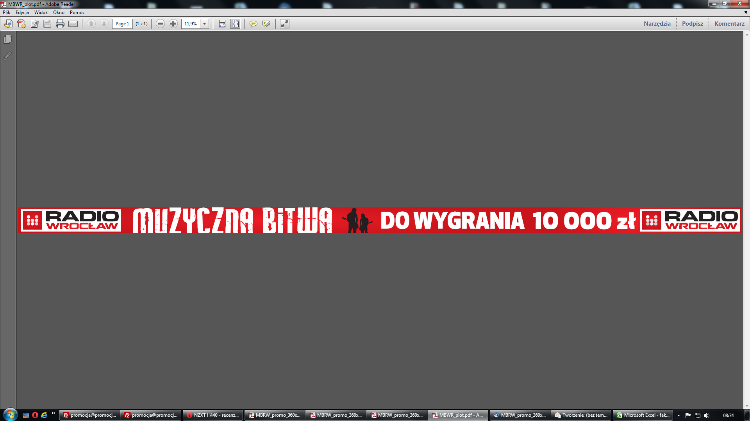Open the Narzędzia pane
Viewport: 750px width, 421px height.
pos(657,24)
